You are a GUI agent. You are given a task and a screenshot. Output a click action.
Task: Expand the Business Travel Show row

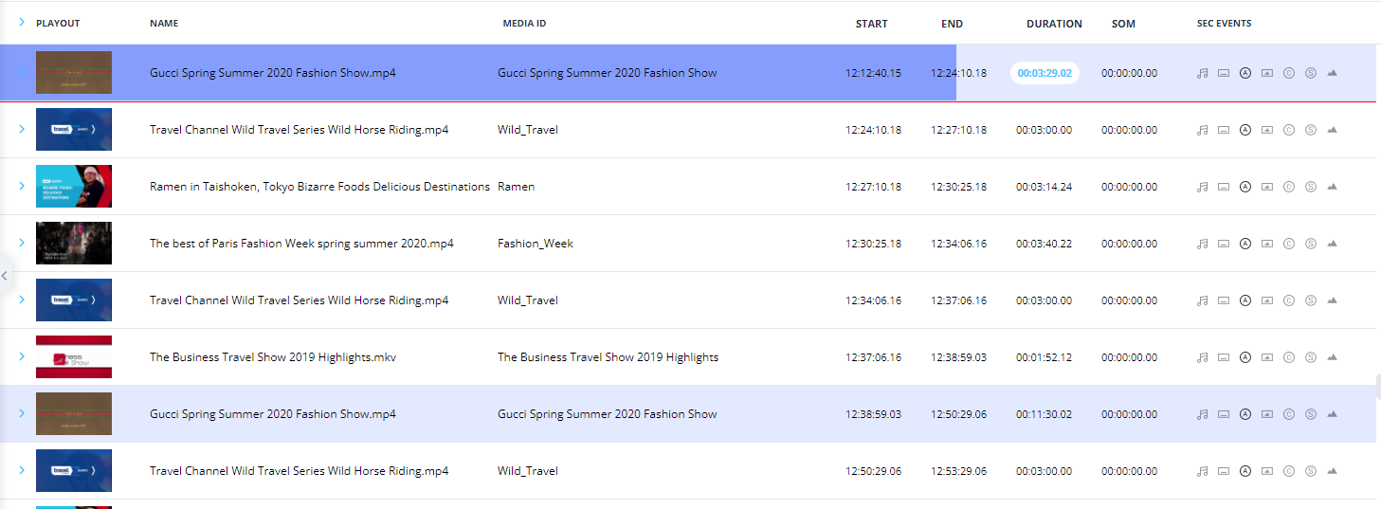[x=21, y=356]
